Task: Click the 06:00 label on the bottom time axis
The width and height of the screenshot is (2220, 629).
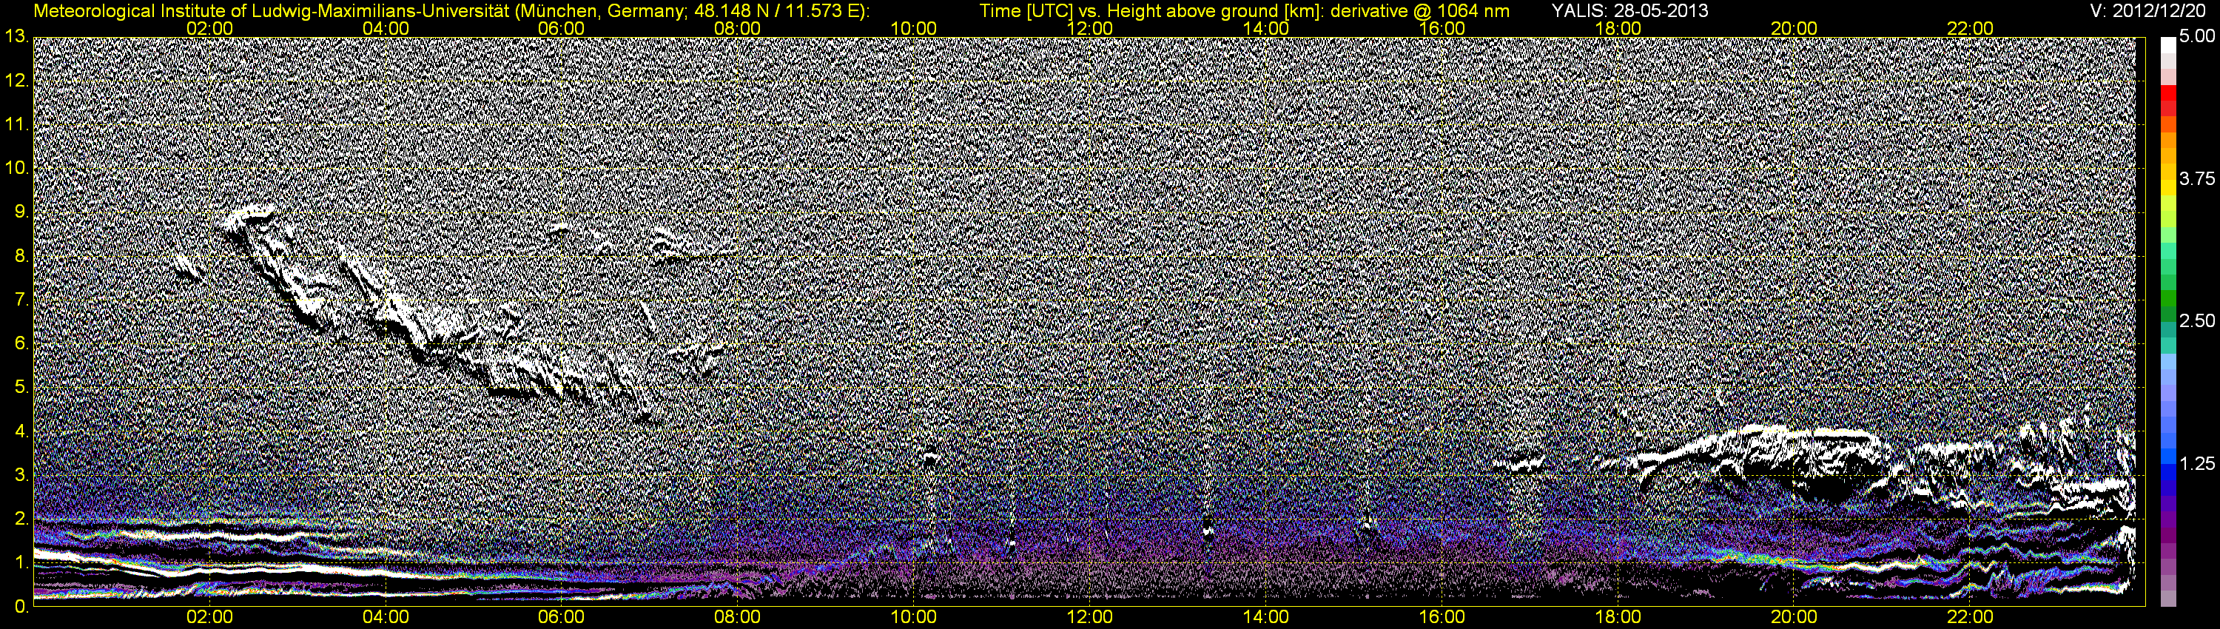Action: 561,618
